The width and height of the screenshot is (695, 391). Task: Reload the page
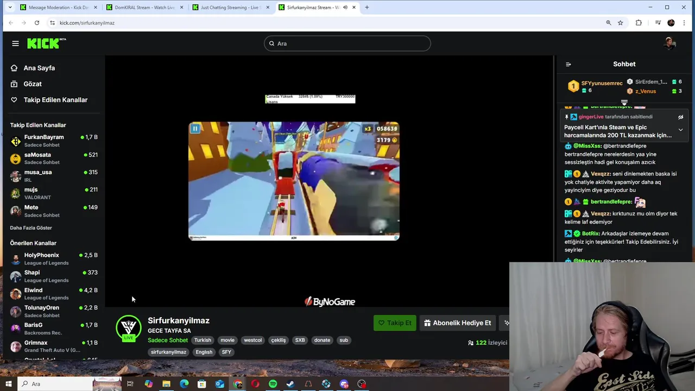(36, 23)
